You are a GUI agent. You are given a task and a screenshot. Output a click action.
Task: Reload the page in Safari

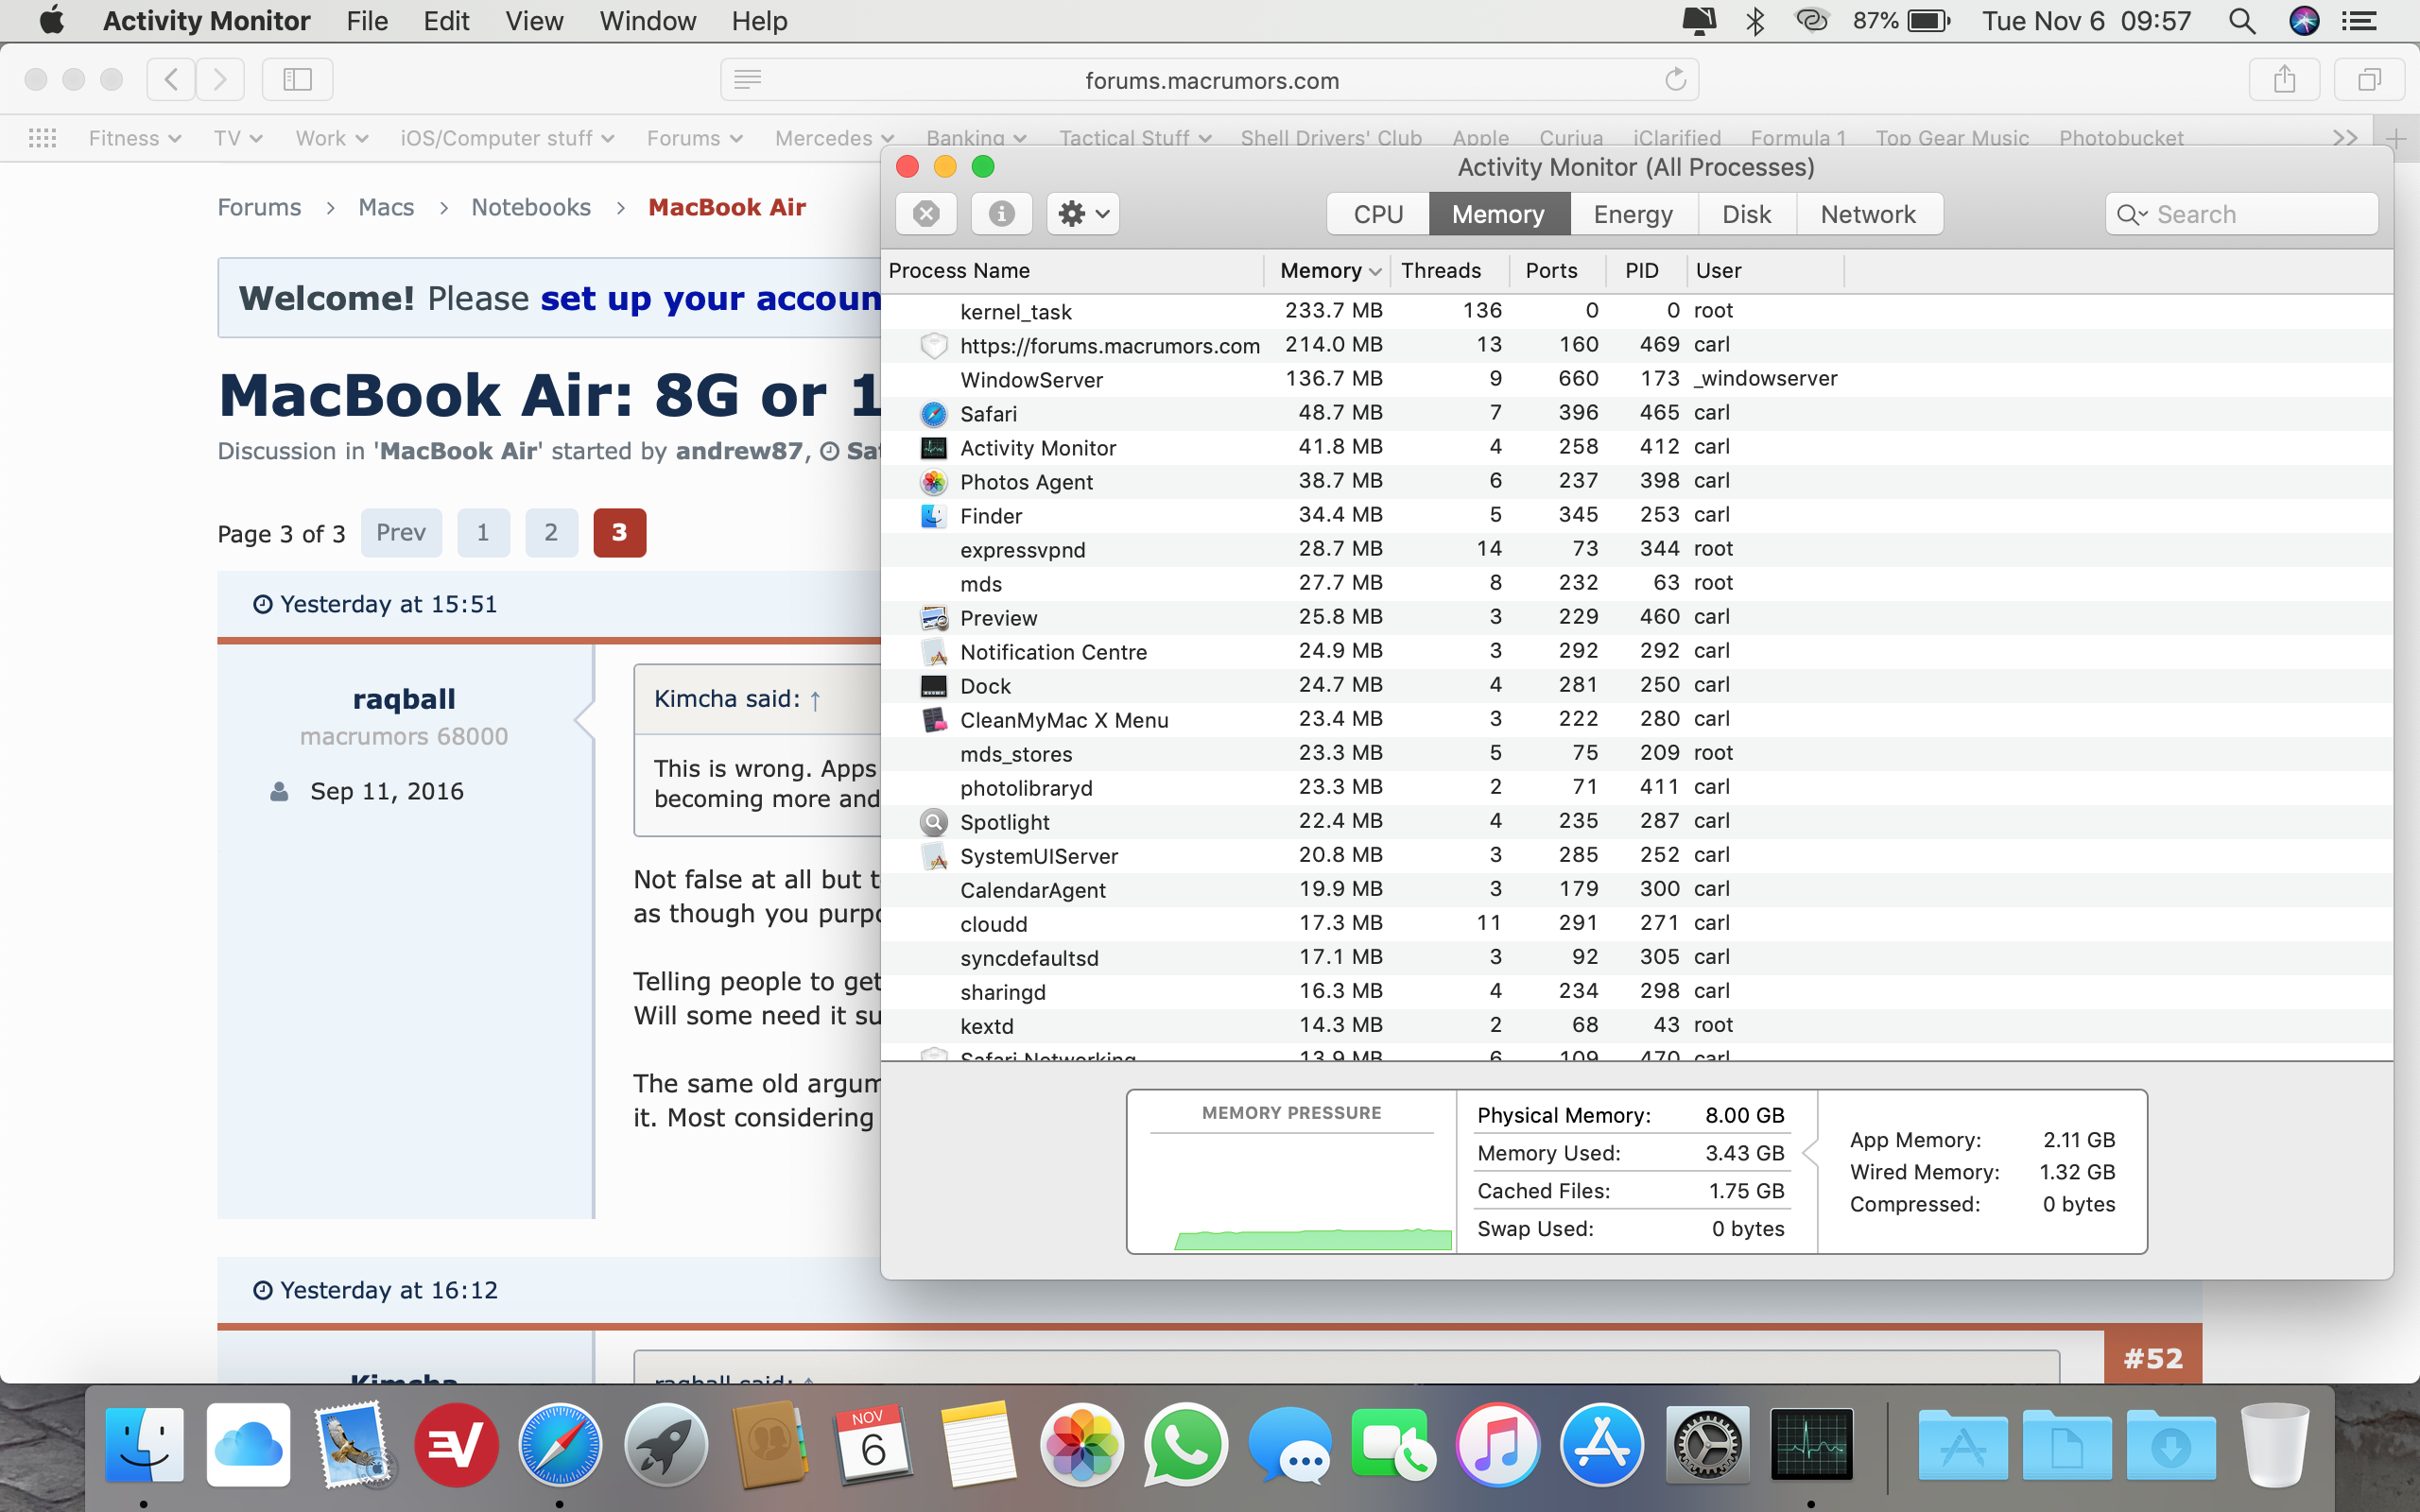(x=1675, y=79)
